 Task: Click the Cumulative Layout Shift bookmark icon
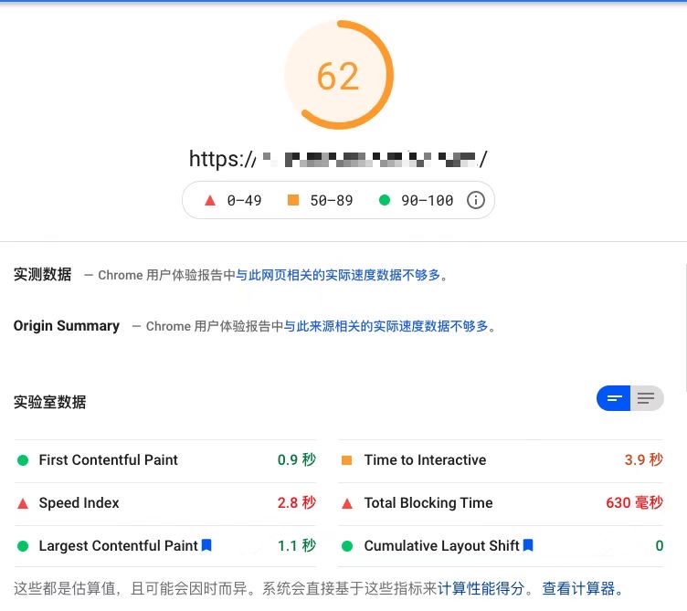click(x=528, y=545)
